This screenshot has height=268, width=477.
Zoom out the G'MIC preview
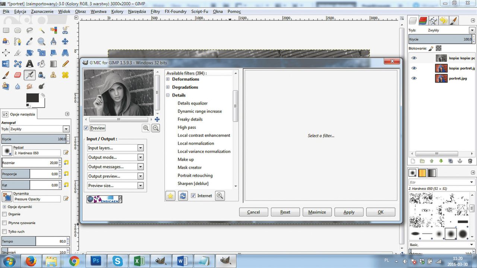[x=146, y=128]
